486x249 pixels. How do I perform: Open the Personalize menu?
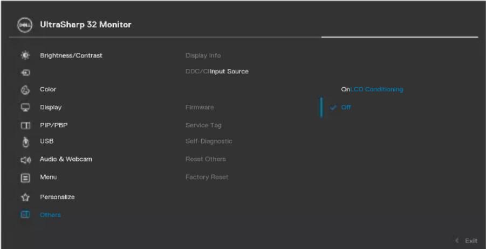(x=57, y=197)
